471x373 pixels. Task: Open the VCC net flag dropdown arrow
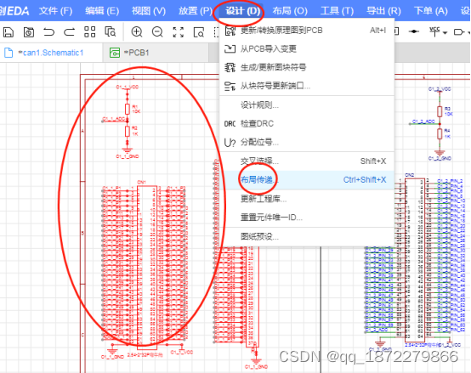(445, 32)
